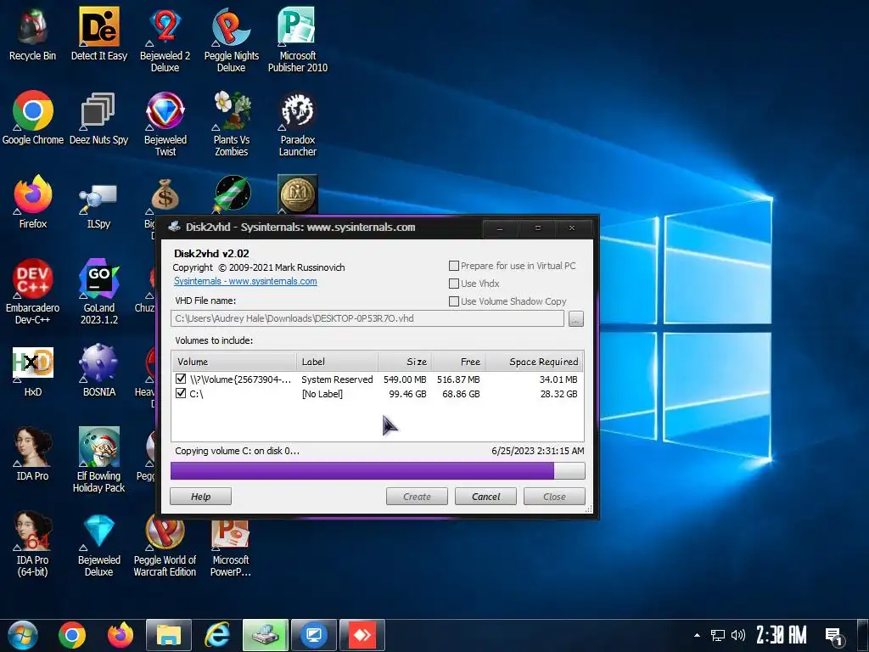The height and width of the screenshot is (652, 869).
Task: Toggle Use Volume Shadow Copy checkbox
Action: 454,301
